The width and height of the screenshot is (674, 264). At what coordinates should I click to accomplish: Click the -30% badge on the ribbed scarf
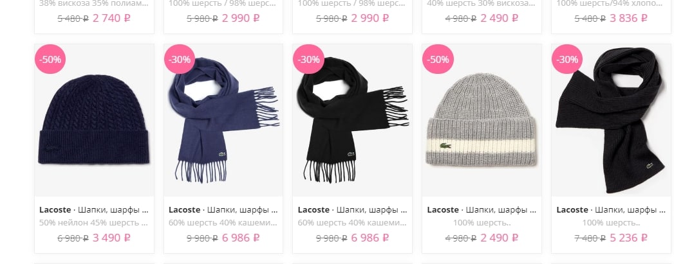pyautogui.click(x=567, y=59)
